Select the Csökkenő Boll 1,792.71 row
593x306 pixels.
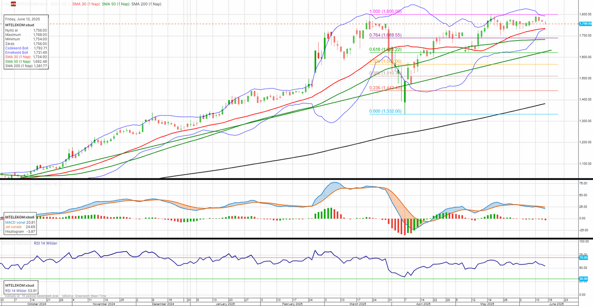(x=26, y=48)
